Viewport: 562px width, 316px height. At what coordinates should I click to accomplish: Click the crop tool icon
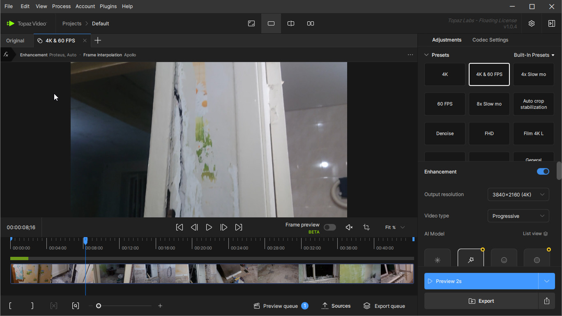coord(366,227)
